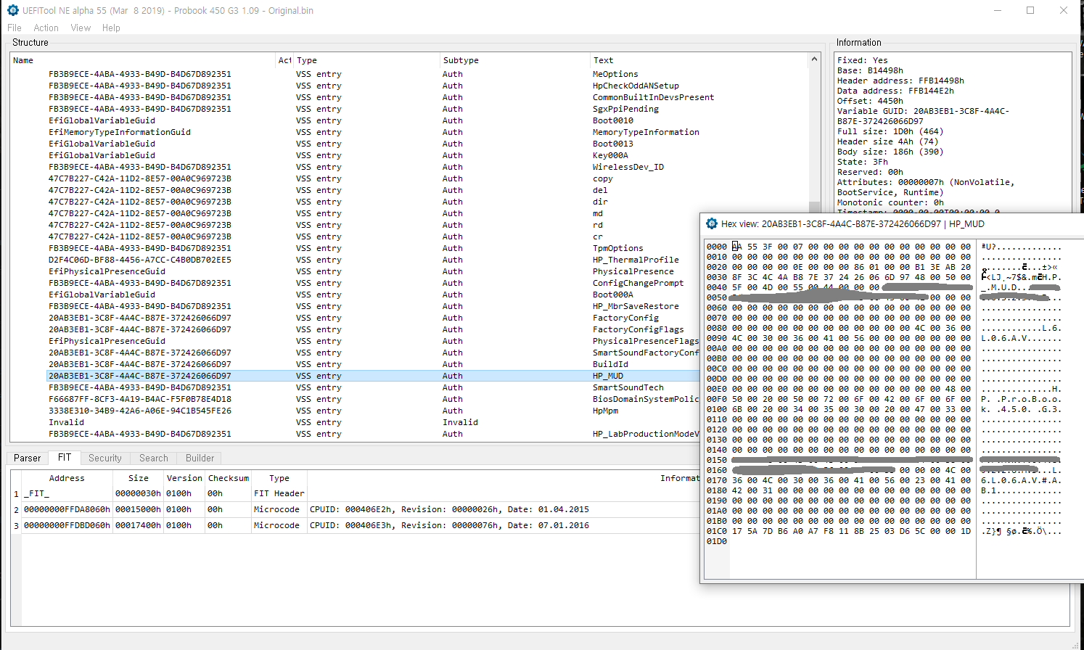This screenshot has height=650, width=1084.
Task: Click the Checksum column header in FIT table
Action: (229, 478)
